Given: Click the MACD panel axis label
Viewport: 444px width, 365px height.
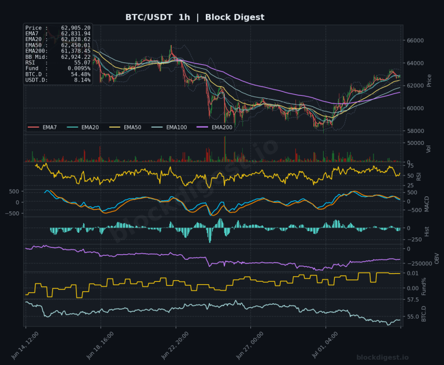Looking at the screenshot, I should coord(427,204).
